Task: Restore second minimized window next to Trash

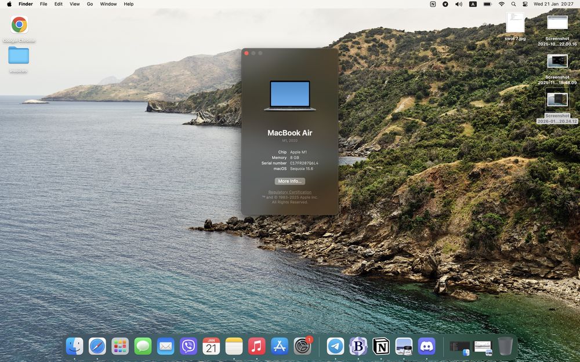Action: pos(483,348)
